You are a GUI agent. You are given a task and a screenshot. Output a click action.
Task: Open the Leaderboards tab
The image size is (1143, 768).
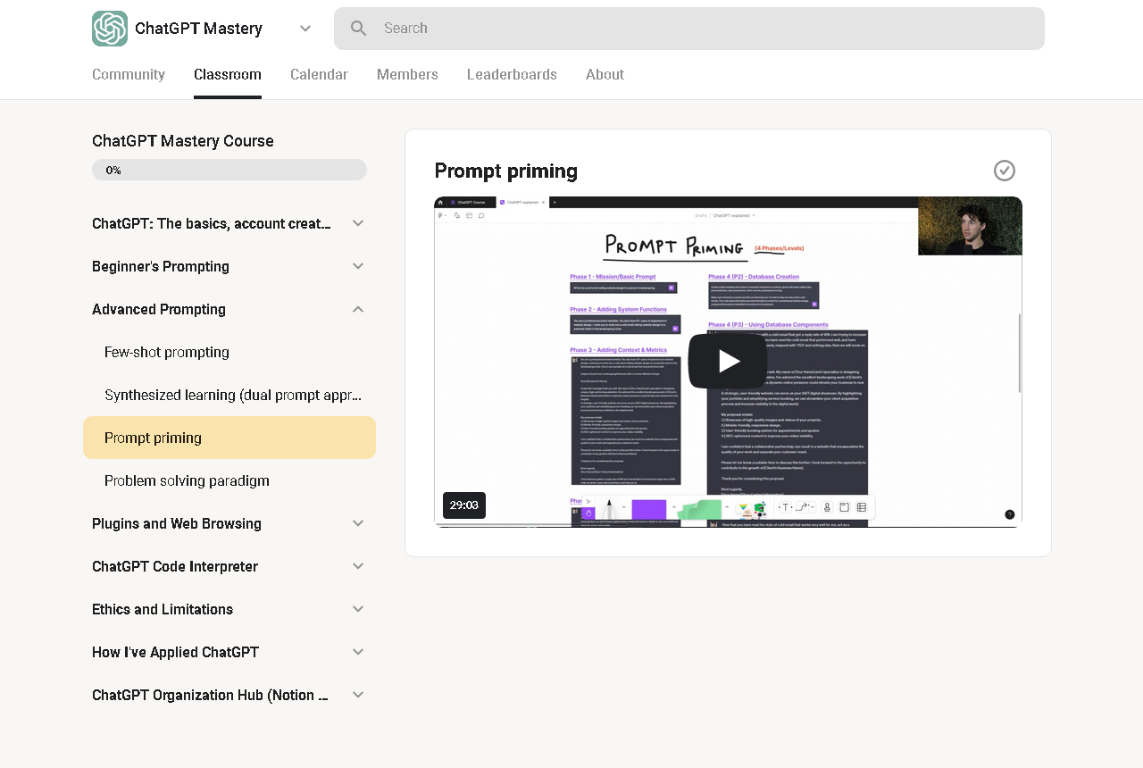[x=512, y=75]
